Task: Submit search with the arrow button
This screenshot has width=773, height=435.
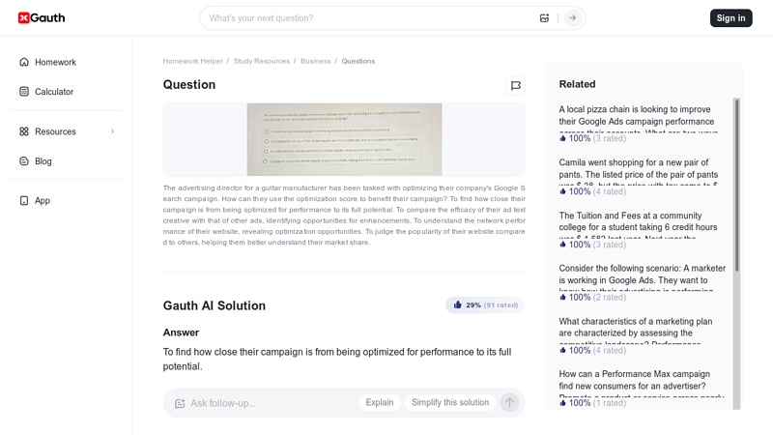Action: click(x=572, y=18)
